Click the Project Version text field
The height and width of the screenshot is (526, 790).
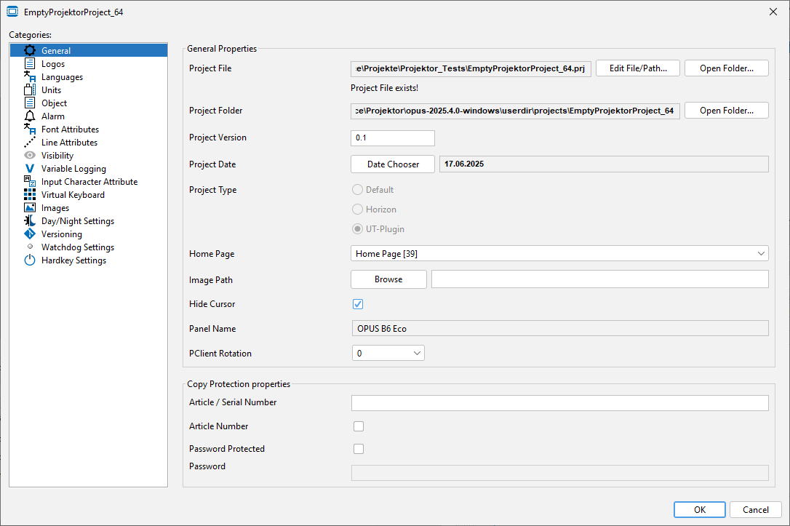pyautogui.click(x=393, y=138)
